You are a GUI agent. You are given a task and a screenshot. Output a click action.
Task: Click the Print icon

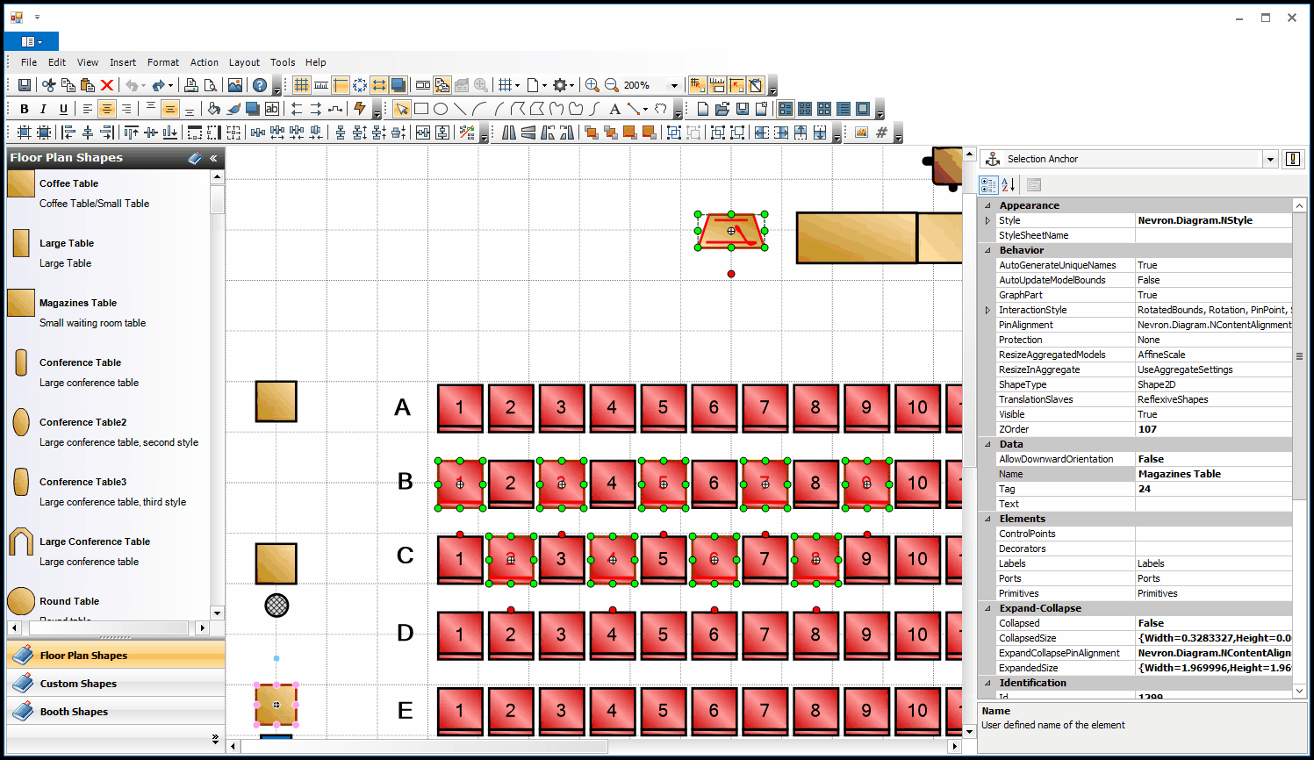[190, 85]
